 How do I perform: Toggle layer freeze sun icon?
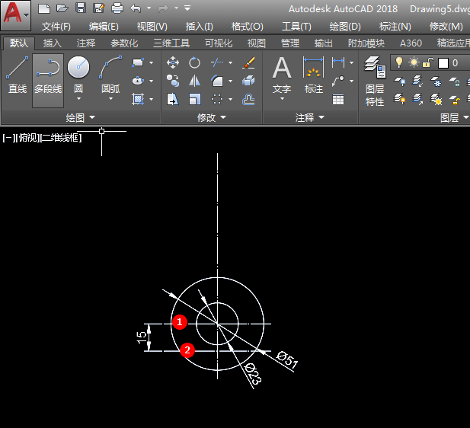[414, 62]
